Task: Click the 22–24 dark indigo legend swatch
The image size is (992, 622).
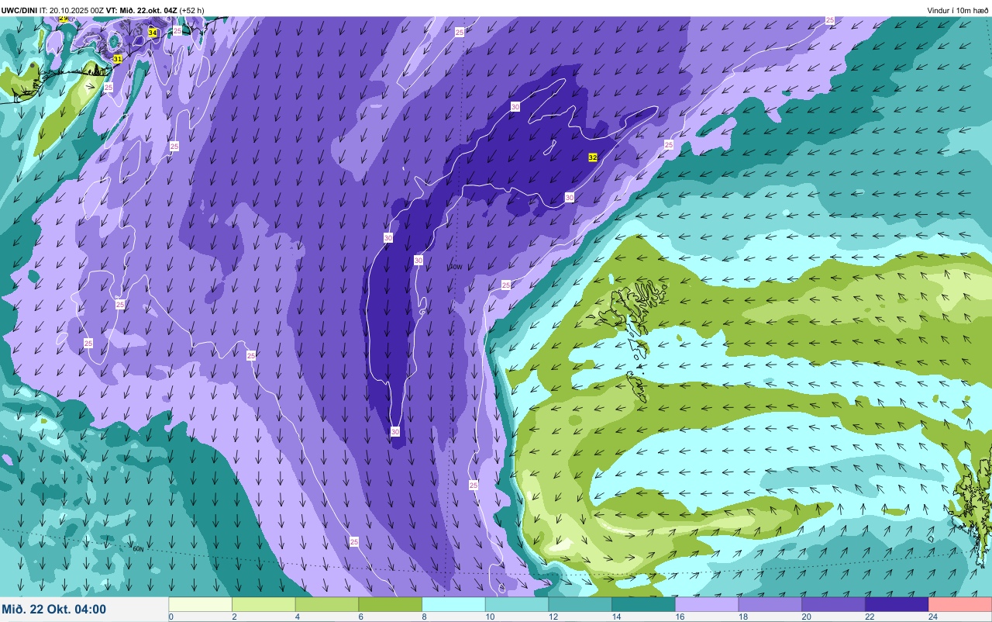Action: point(897,604)
